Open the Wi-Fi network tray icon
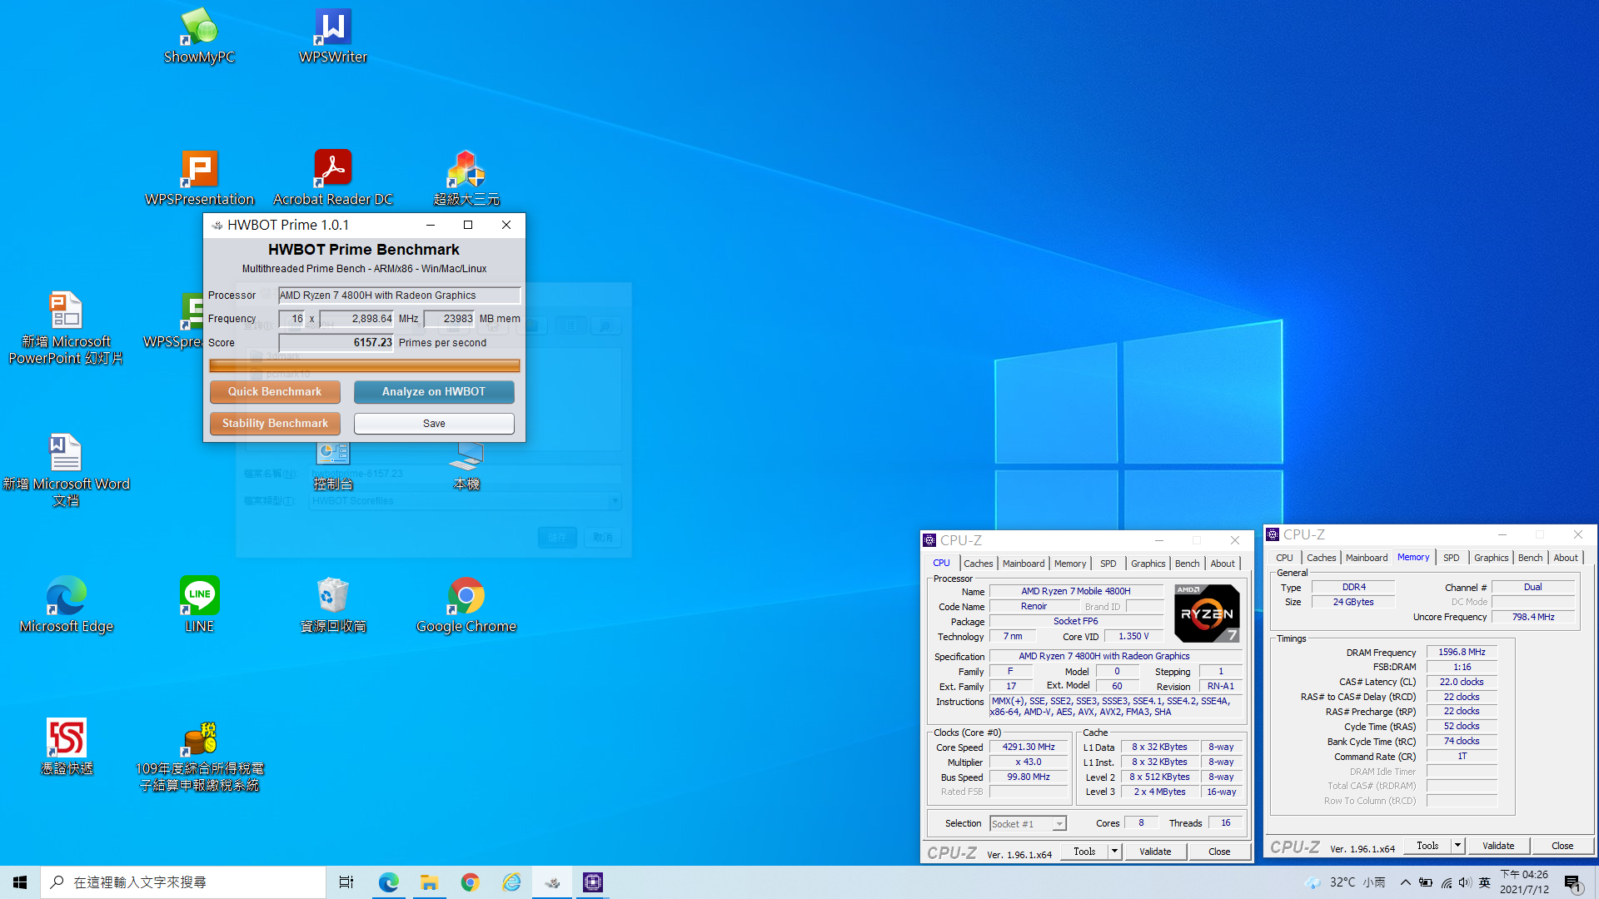1599x899 pixels. (1446, 882)
